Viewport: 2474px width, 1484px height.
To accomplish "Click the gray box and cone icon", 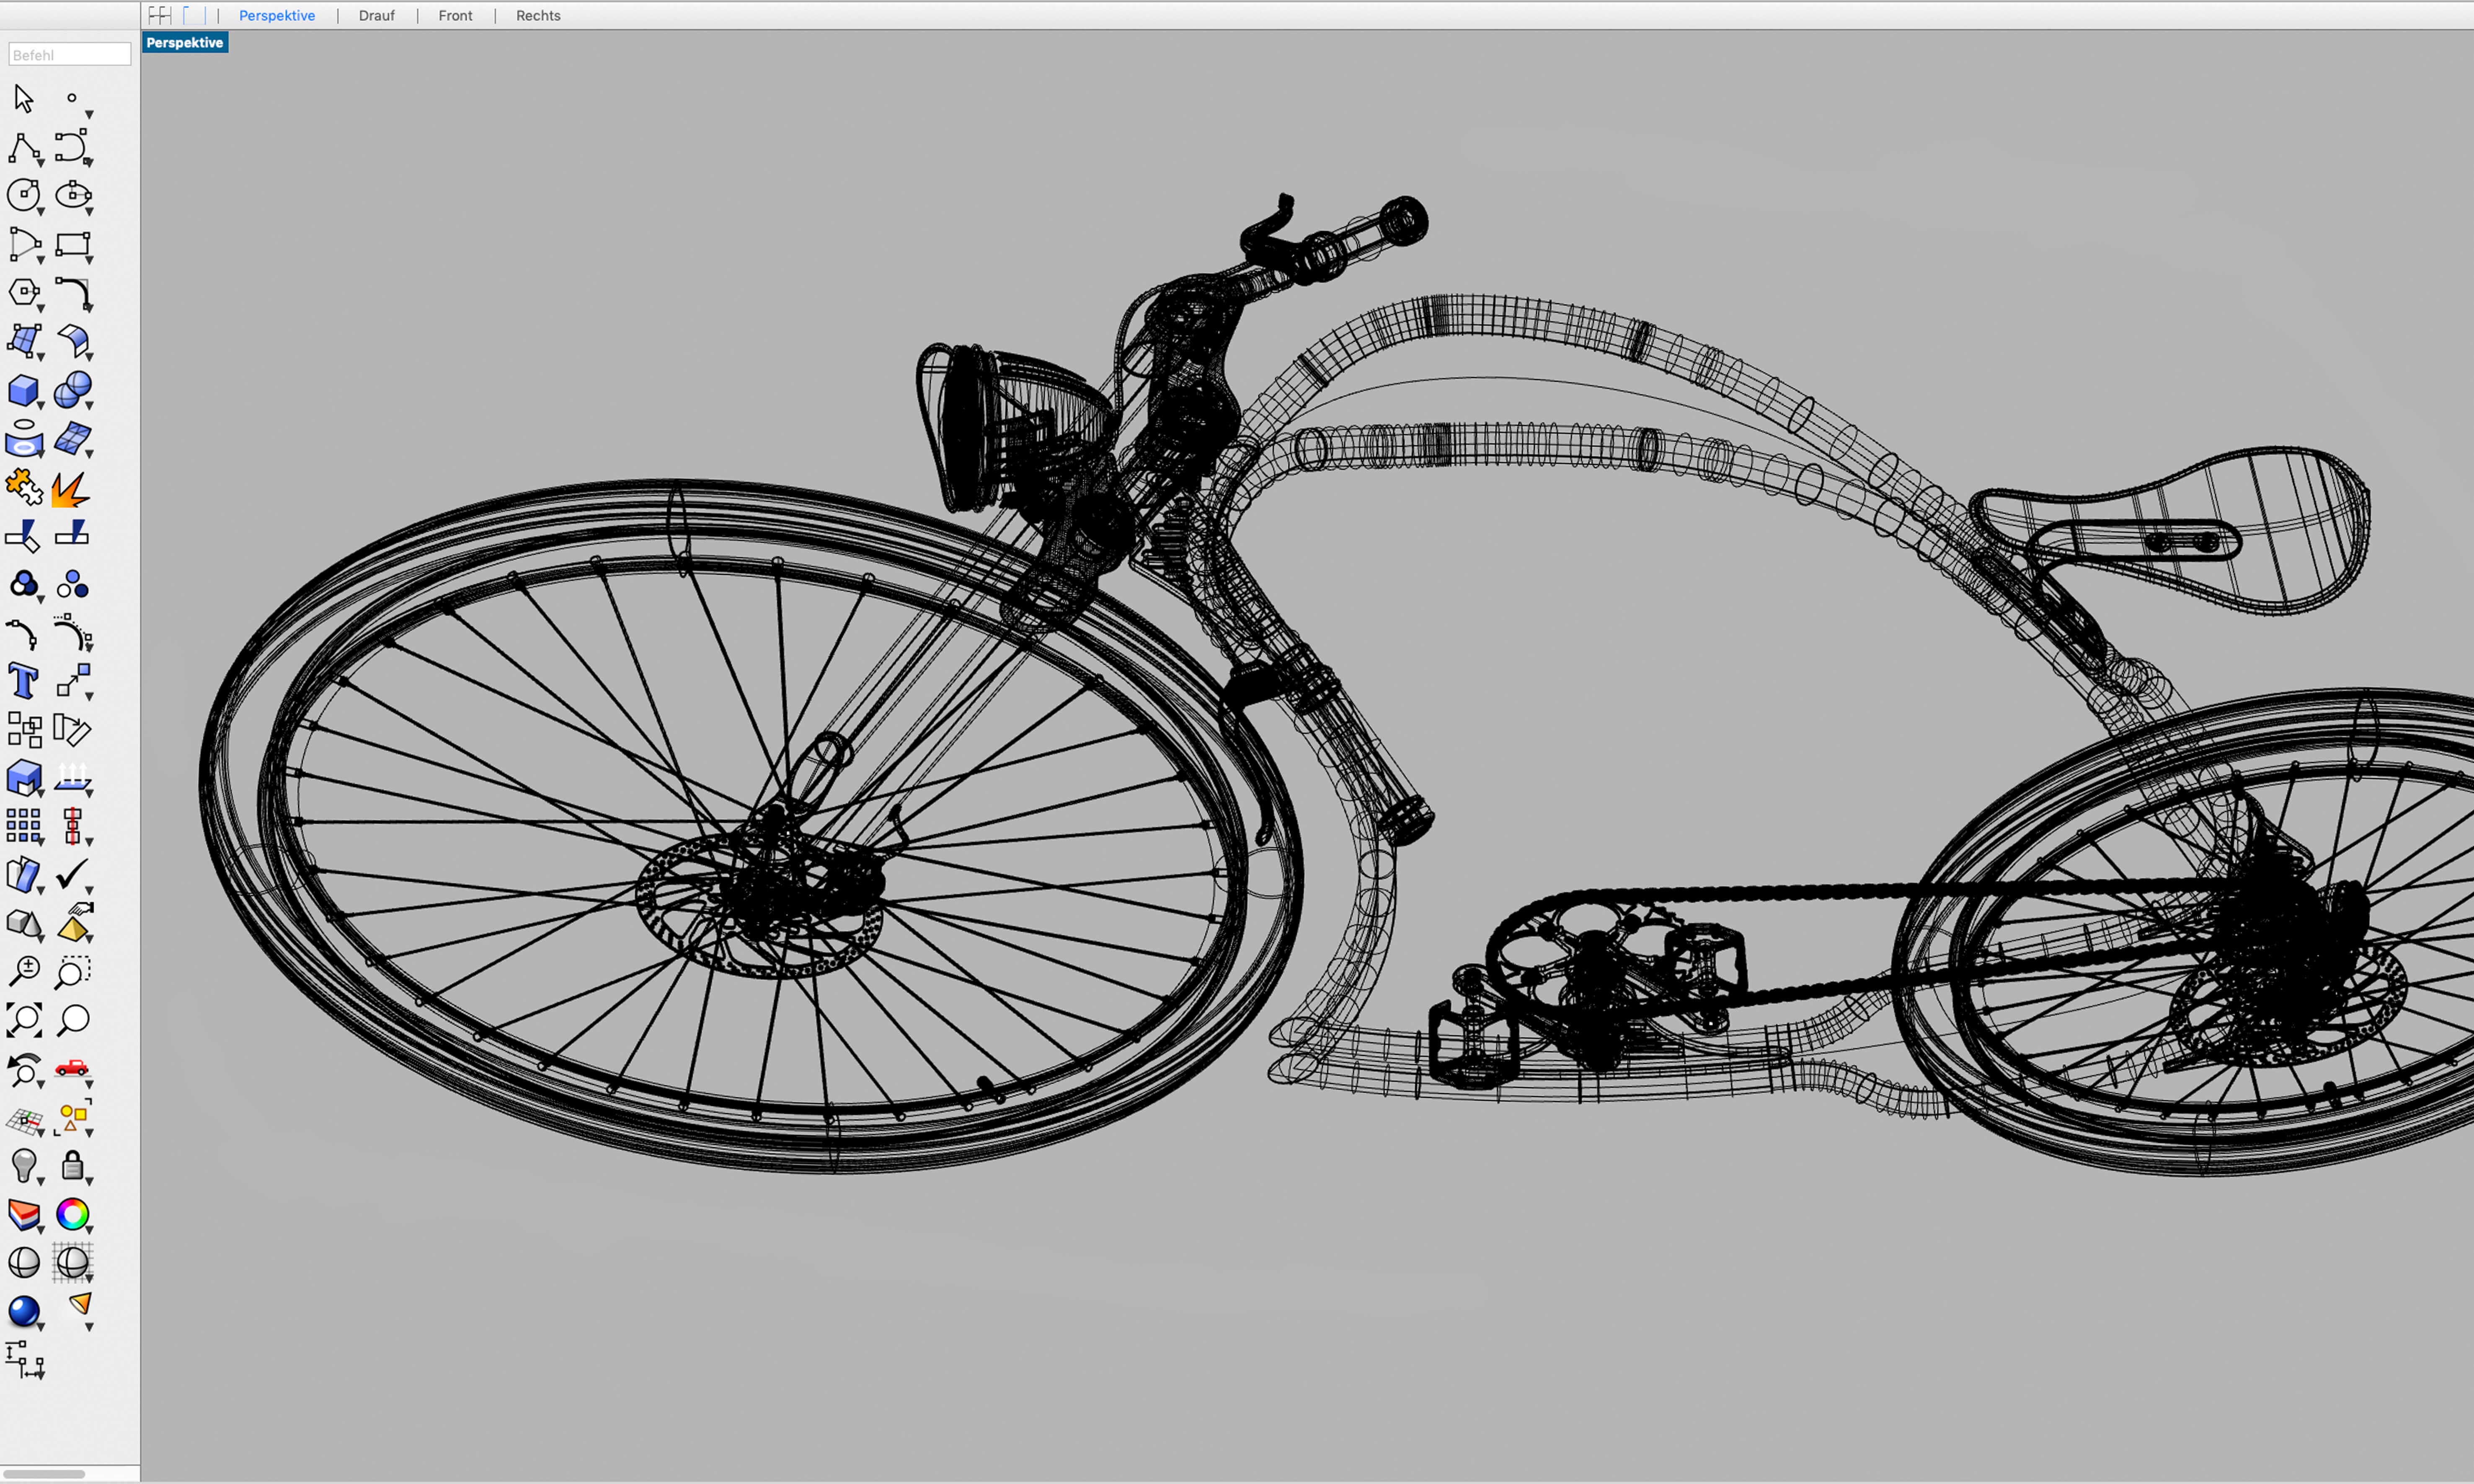I will [x=24, y=924].
